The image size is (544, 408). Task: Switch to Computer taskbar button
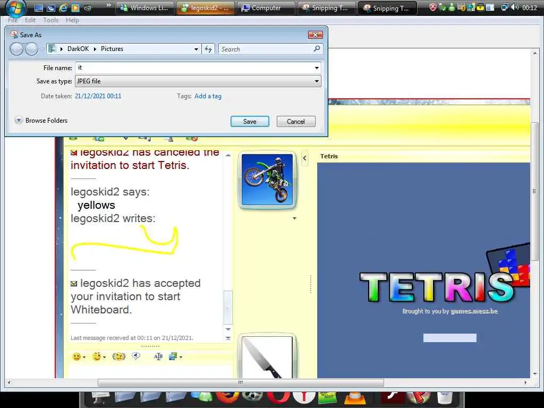click(x=266, y=8)
